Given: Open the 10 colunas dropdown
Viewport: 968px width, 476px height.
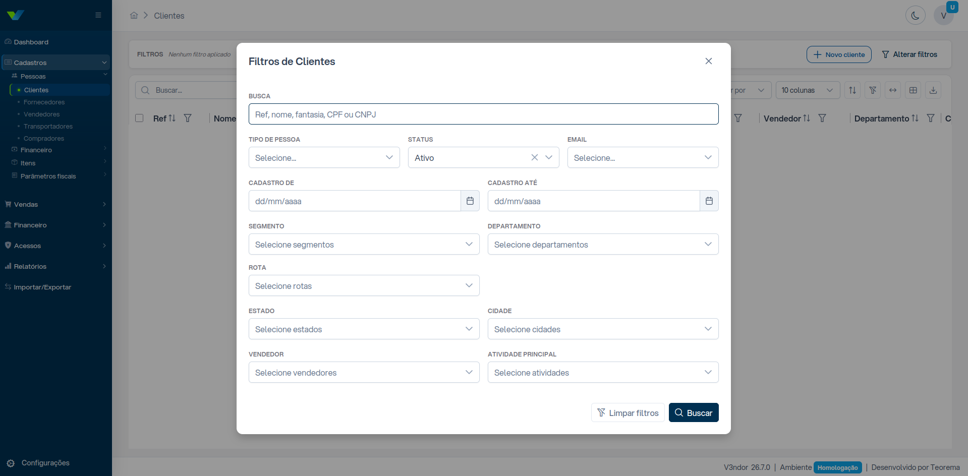Looking at the screenshot, I should (x=808, y=90).
